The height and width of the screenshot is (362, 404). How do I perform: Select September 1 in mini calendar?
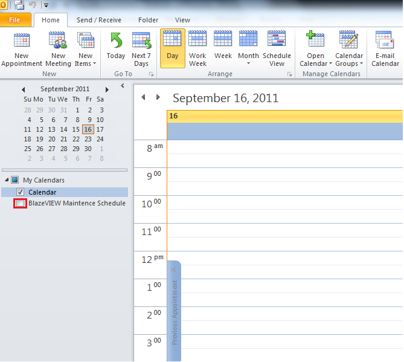tap(77, 111)
